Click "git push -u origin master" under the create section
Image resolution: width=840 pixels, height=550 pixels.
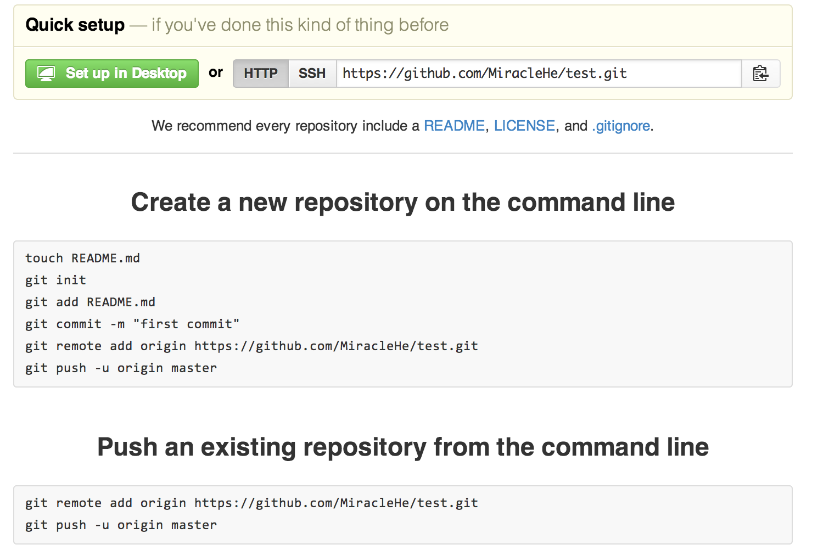[x=121, y=368]
